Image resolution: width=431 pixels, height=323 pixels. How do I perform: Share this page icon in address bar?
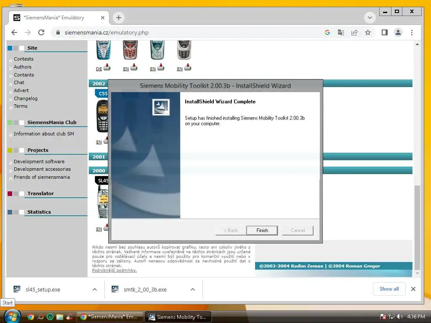pyautogui.click(x=354, y=32)
